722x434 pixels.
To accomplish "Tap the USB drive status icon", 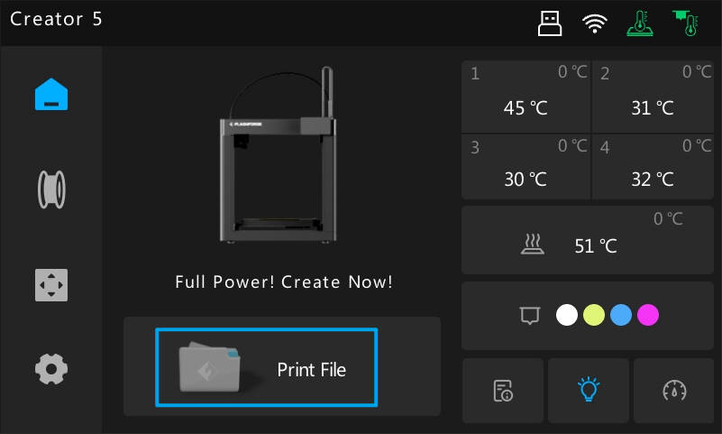I will tap(550, 23).
